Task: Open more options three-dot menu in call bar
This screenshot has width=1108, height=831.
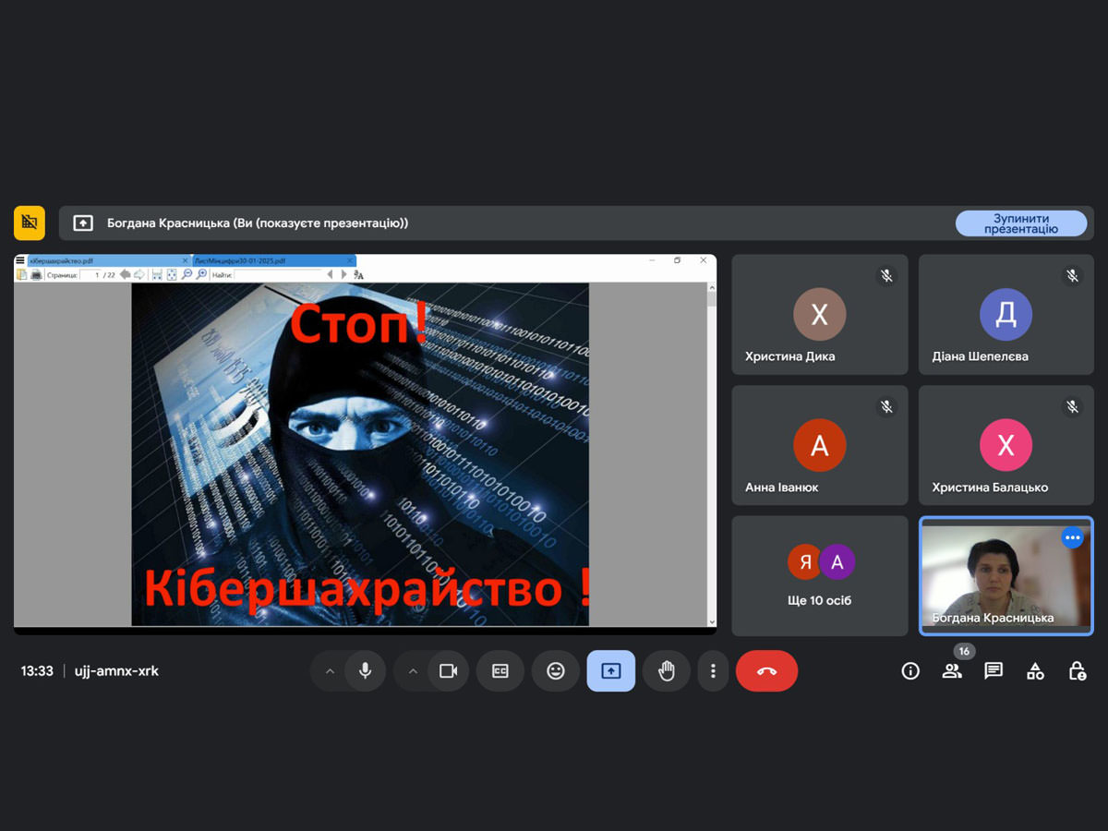Action: pos(713,671)
